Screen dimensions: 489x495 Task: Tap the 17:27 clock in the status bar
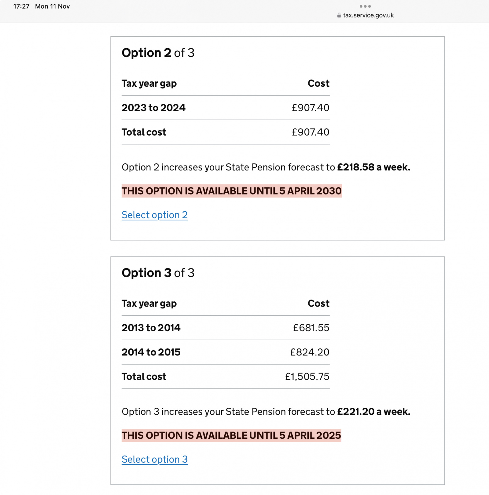[22, 6]
